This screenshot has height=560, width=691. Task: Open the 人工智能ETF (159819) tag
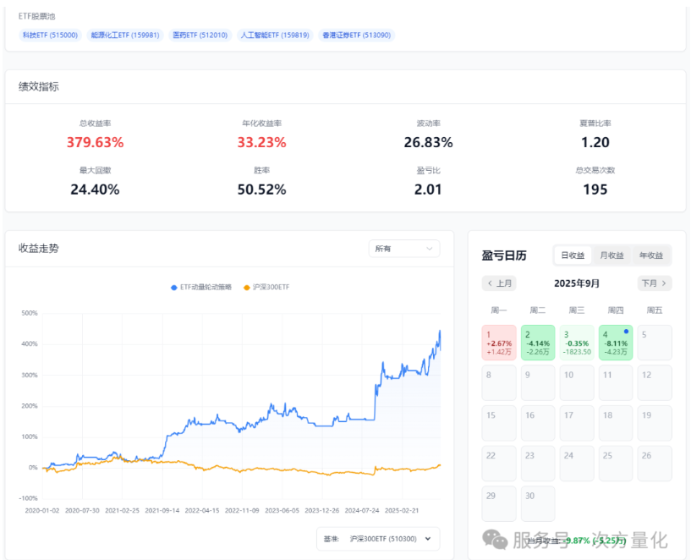click(x=274, y=36)
